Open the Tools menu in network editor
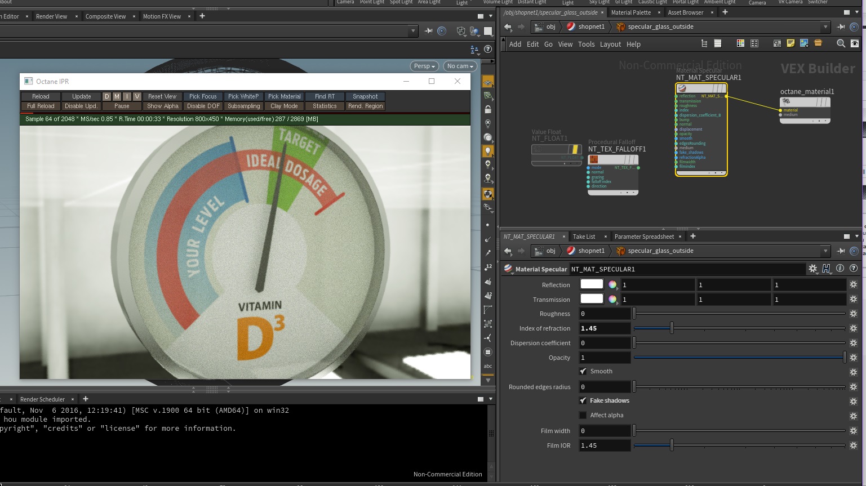This screenshot has height=486, width=866. (x=586, y=44)
